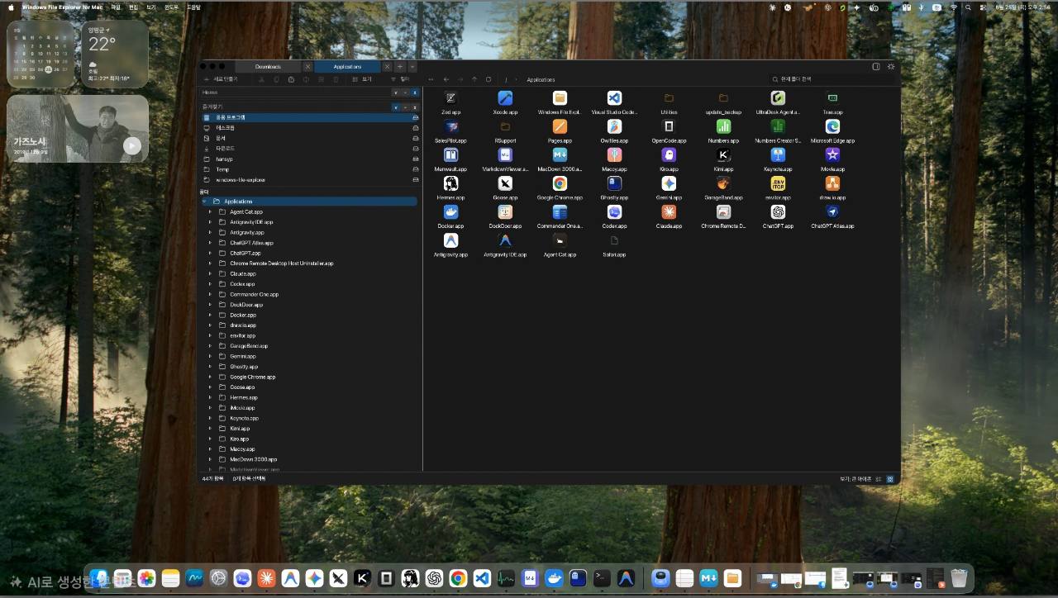
Task: Select the GarageBand.app grid icon
Action: (x=723, y=183)
